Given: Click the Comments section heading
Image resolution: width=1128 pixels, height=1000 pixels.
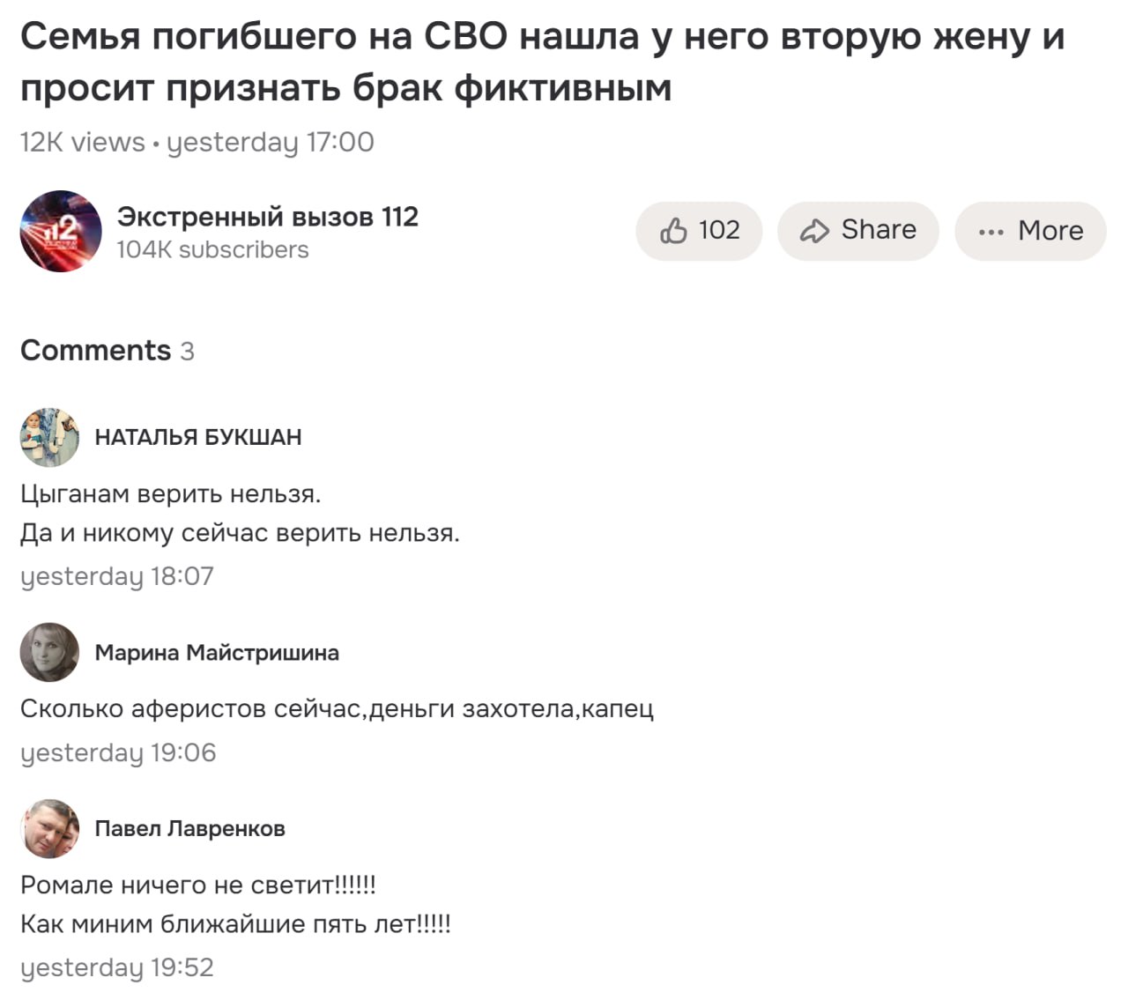Looking at the screenshot, I should coord(96,351).
